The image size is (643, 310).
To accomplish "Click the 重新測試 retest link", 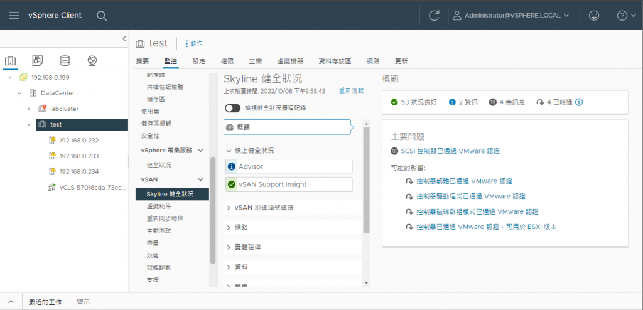I will coord(351,90).
